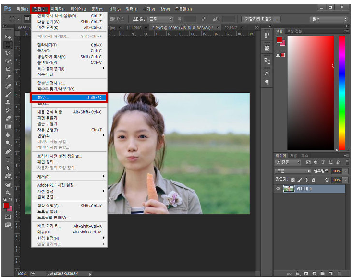Toggle lock all padlock icon
Image resolution: width=353 pixels, height=280 pixels.
click(313, 180)
